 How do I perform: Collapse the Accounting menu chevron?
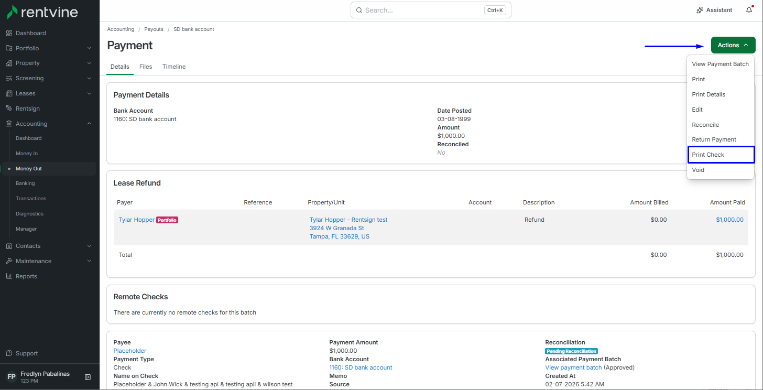click(89, 124)
